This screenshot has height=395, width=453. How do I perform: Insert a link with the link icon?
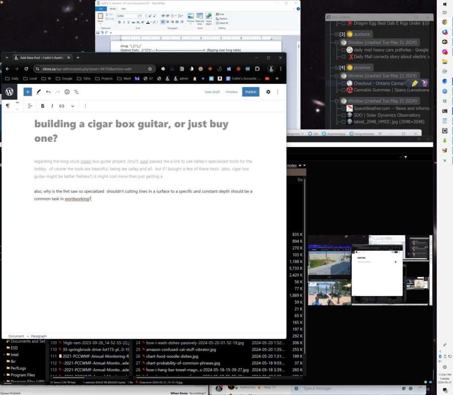[62, 106]
